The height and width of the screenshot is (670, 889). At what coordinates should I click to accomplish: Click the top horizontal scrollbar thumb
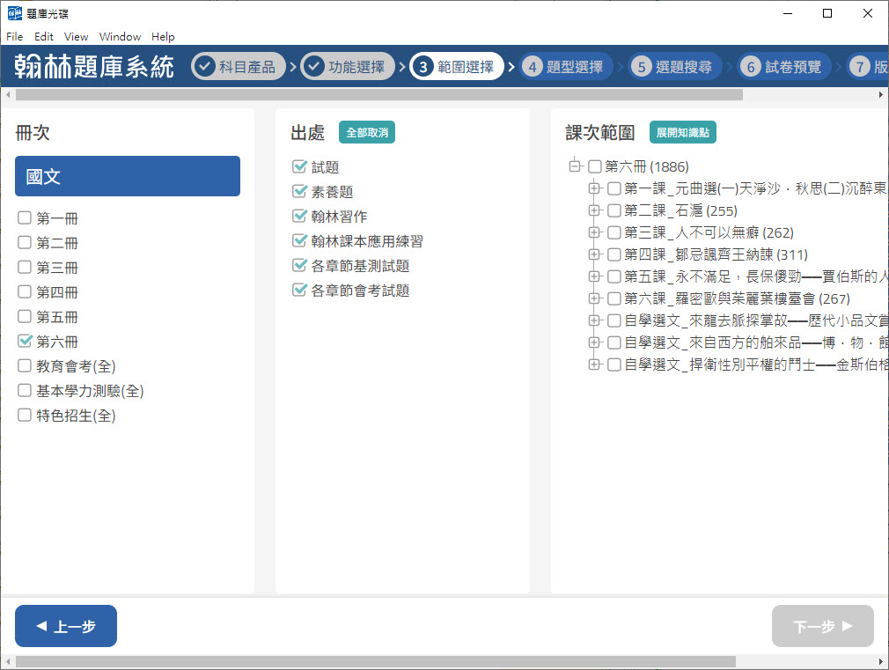pyautogui.click(x=379, y=95)
